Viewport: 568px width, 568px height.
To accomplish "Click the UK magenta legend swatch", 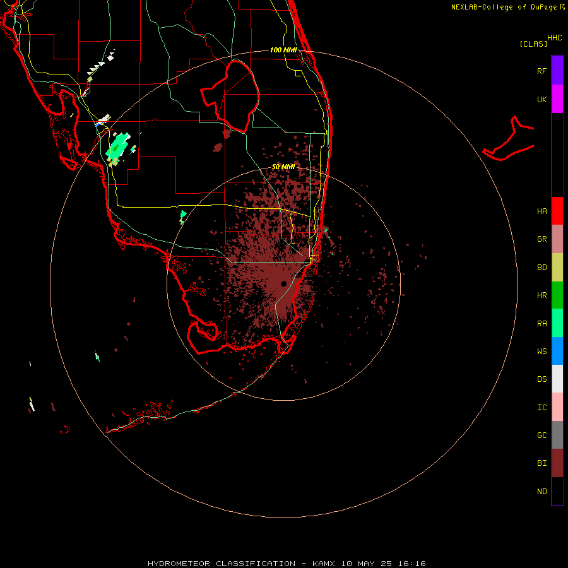I will pyautogui.click(x=557, y=98).
